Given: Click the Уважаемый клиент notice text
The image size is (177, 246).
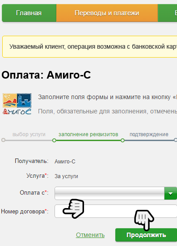Looking at the screenshot, I should tap(93, 46).
